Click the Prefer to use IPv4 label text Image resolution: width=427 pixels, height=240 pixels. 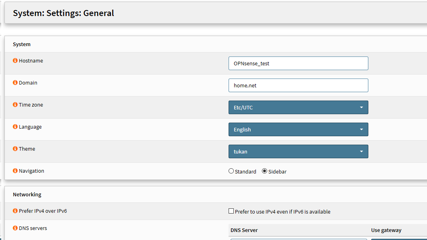coord(283,212)
